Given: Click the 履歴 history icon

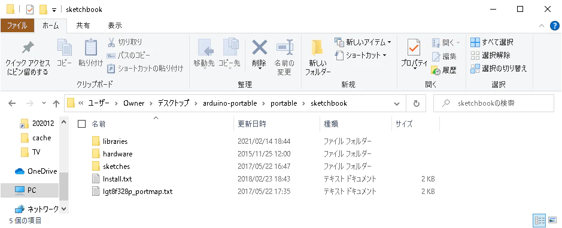Looking at the screenshot, I should [x=436, y=70].
